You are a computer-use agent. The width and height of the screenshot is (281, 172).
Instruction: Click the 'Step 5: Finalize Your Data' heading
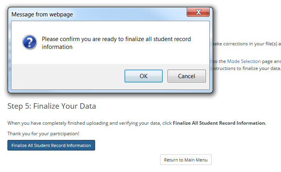(x=52, y=106)
